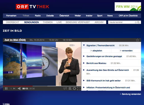Switch to the THEMEN tab
Viewport: 144px width, 105px height.
pos(48,22)
